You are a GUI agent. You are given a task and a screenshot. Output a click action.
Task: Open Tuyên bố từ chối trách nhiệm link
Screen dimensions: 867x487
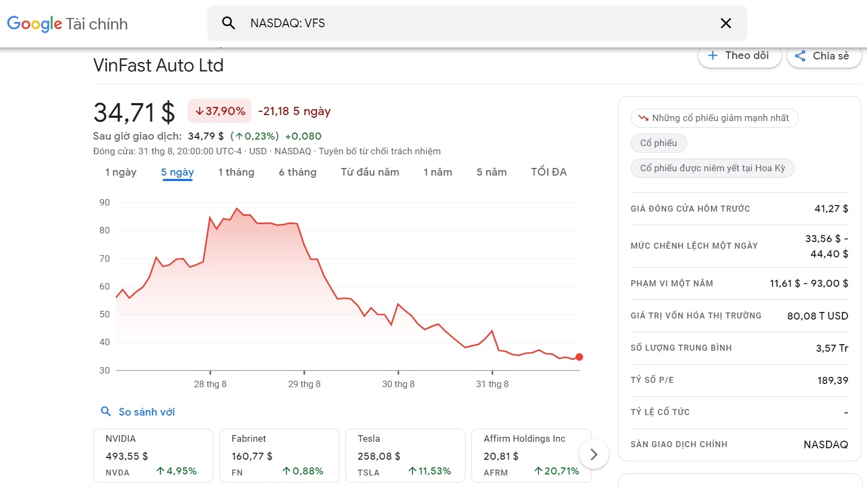tap(380, 151)
